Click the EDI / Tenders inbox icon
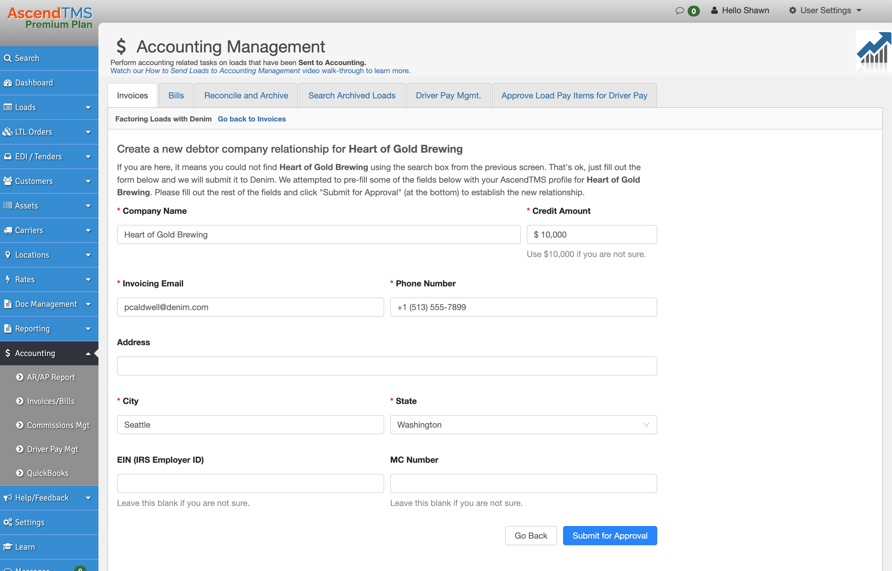The image size is (892, 571). point(8,157)
